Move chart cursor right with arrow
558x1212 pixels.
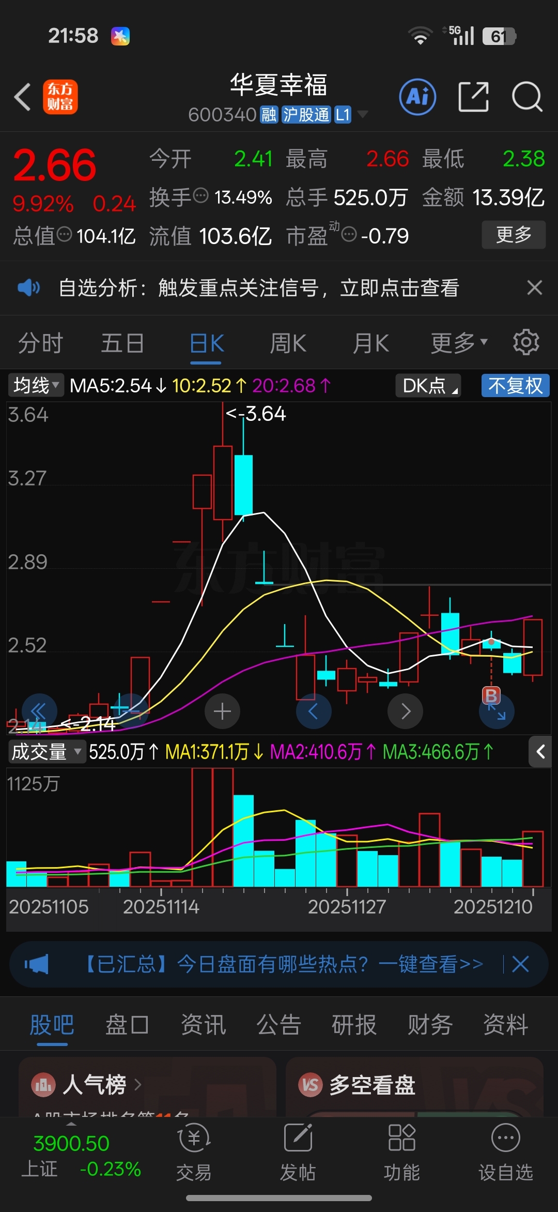(x=406, y=711)
